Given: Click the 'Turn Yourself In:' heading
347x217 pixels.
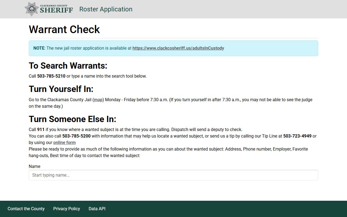Looking at the screenshot, I should click(61, 89).
